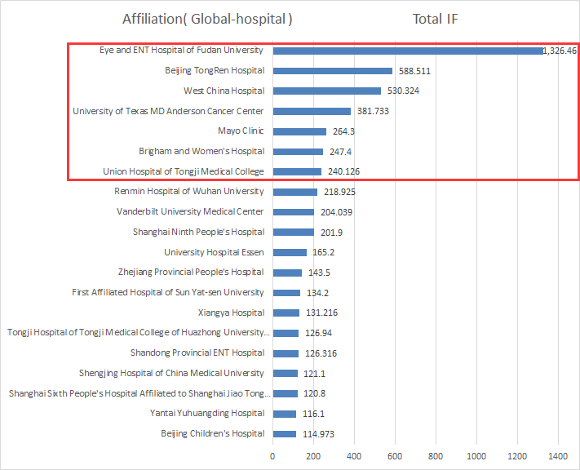Click the "Affiliation( Global-hospital )" chart title
This screenshot has width=580, height=470.
(x=207, y=19)
